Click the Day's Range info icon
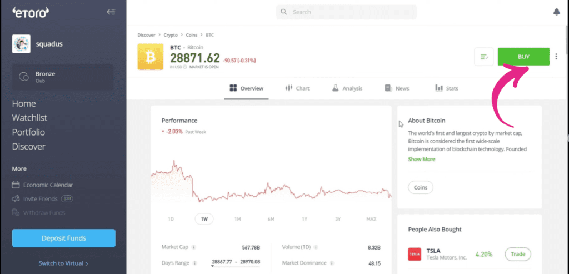This screenshot has height=274, width=569. [x=195, y=263]
